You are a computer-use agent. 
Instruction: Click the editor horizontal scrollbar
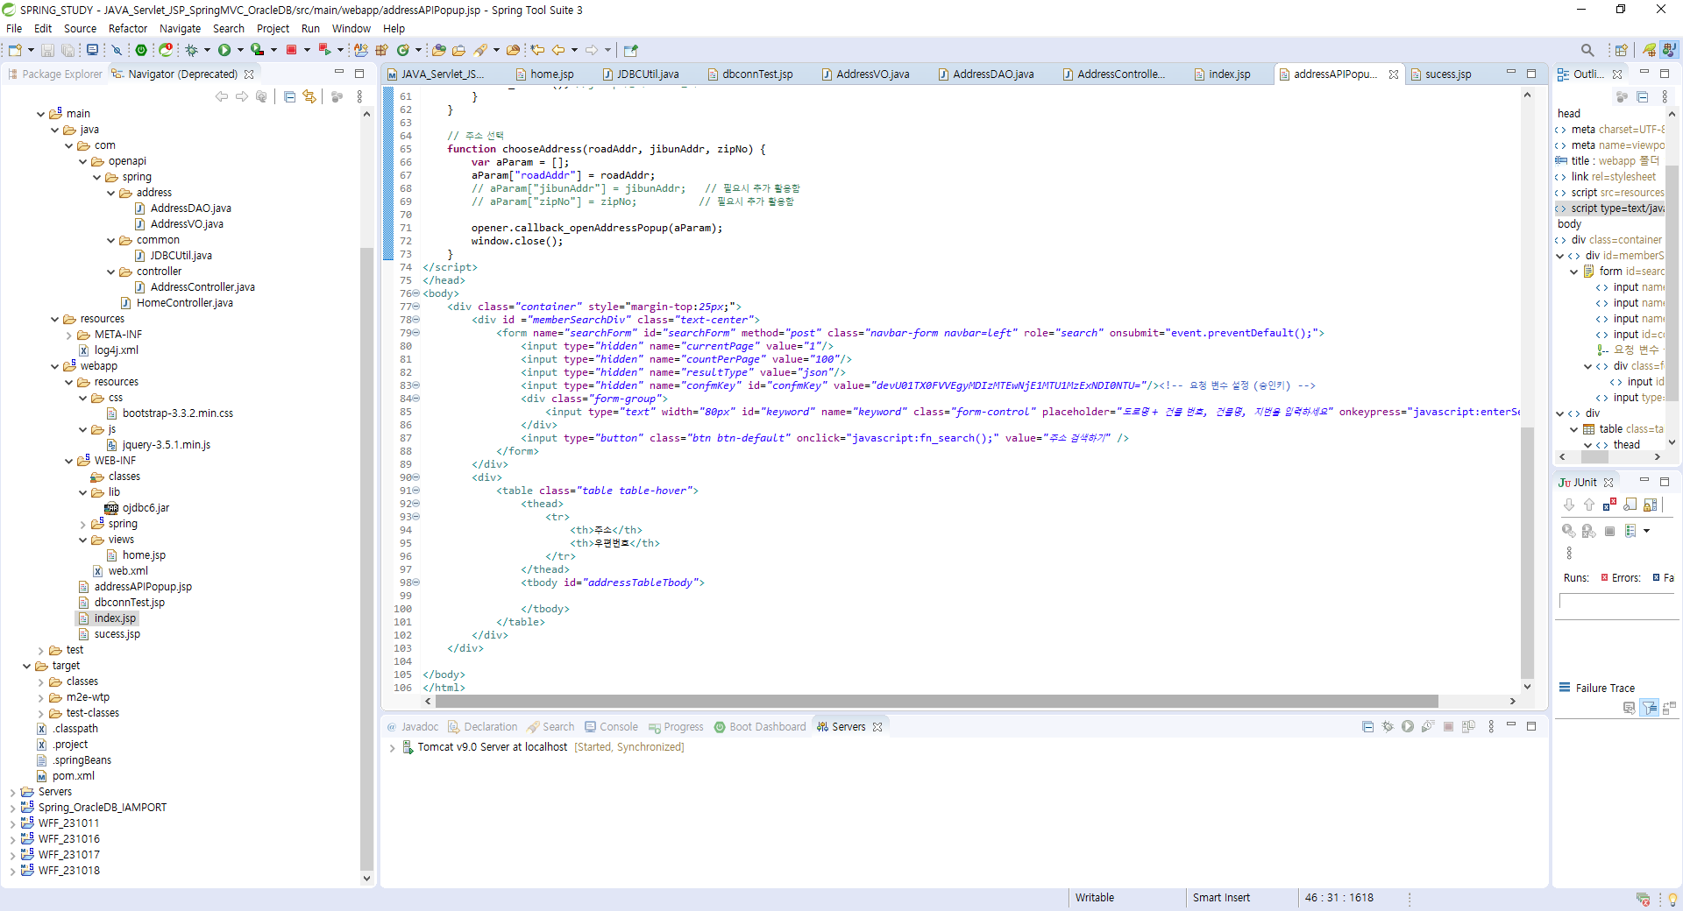[x=936, y=701]
